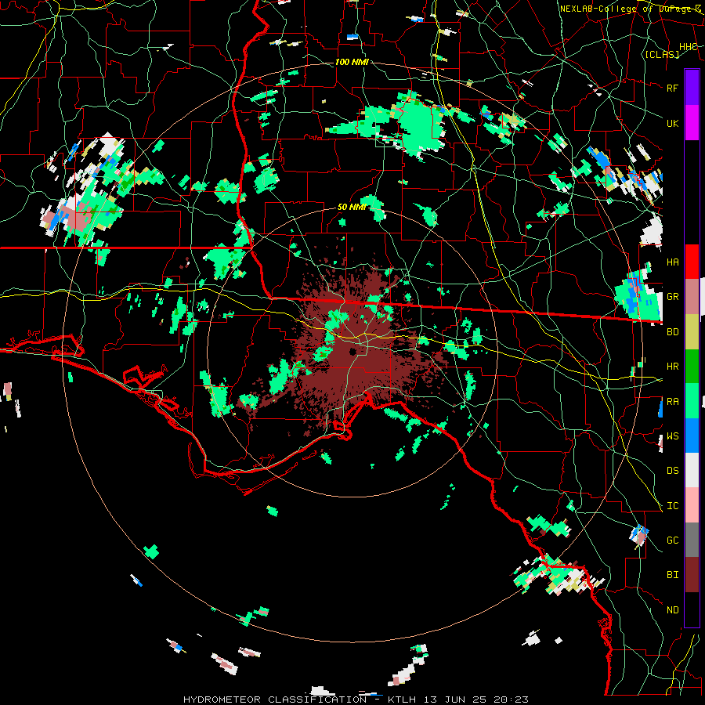This screenshot has width=705, height=705.
Task: Select the 'HR' legend label
Action: 672,367
